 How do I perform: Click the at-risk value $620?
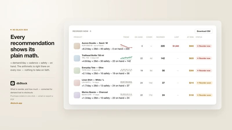tap(191, 58)
